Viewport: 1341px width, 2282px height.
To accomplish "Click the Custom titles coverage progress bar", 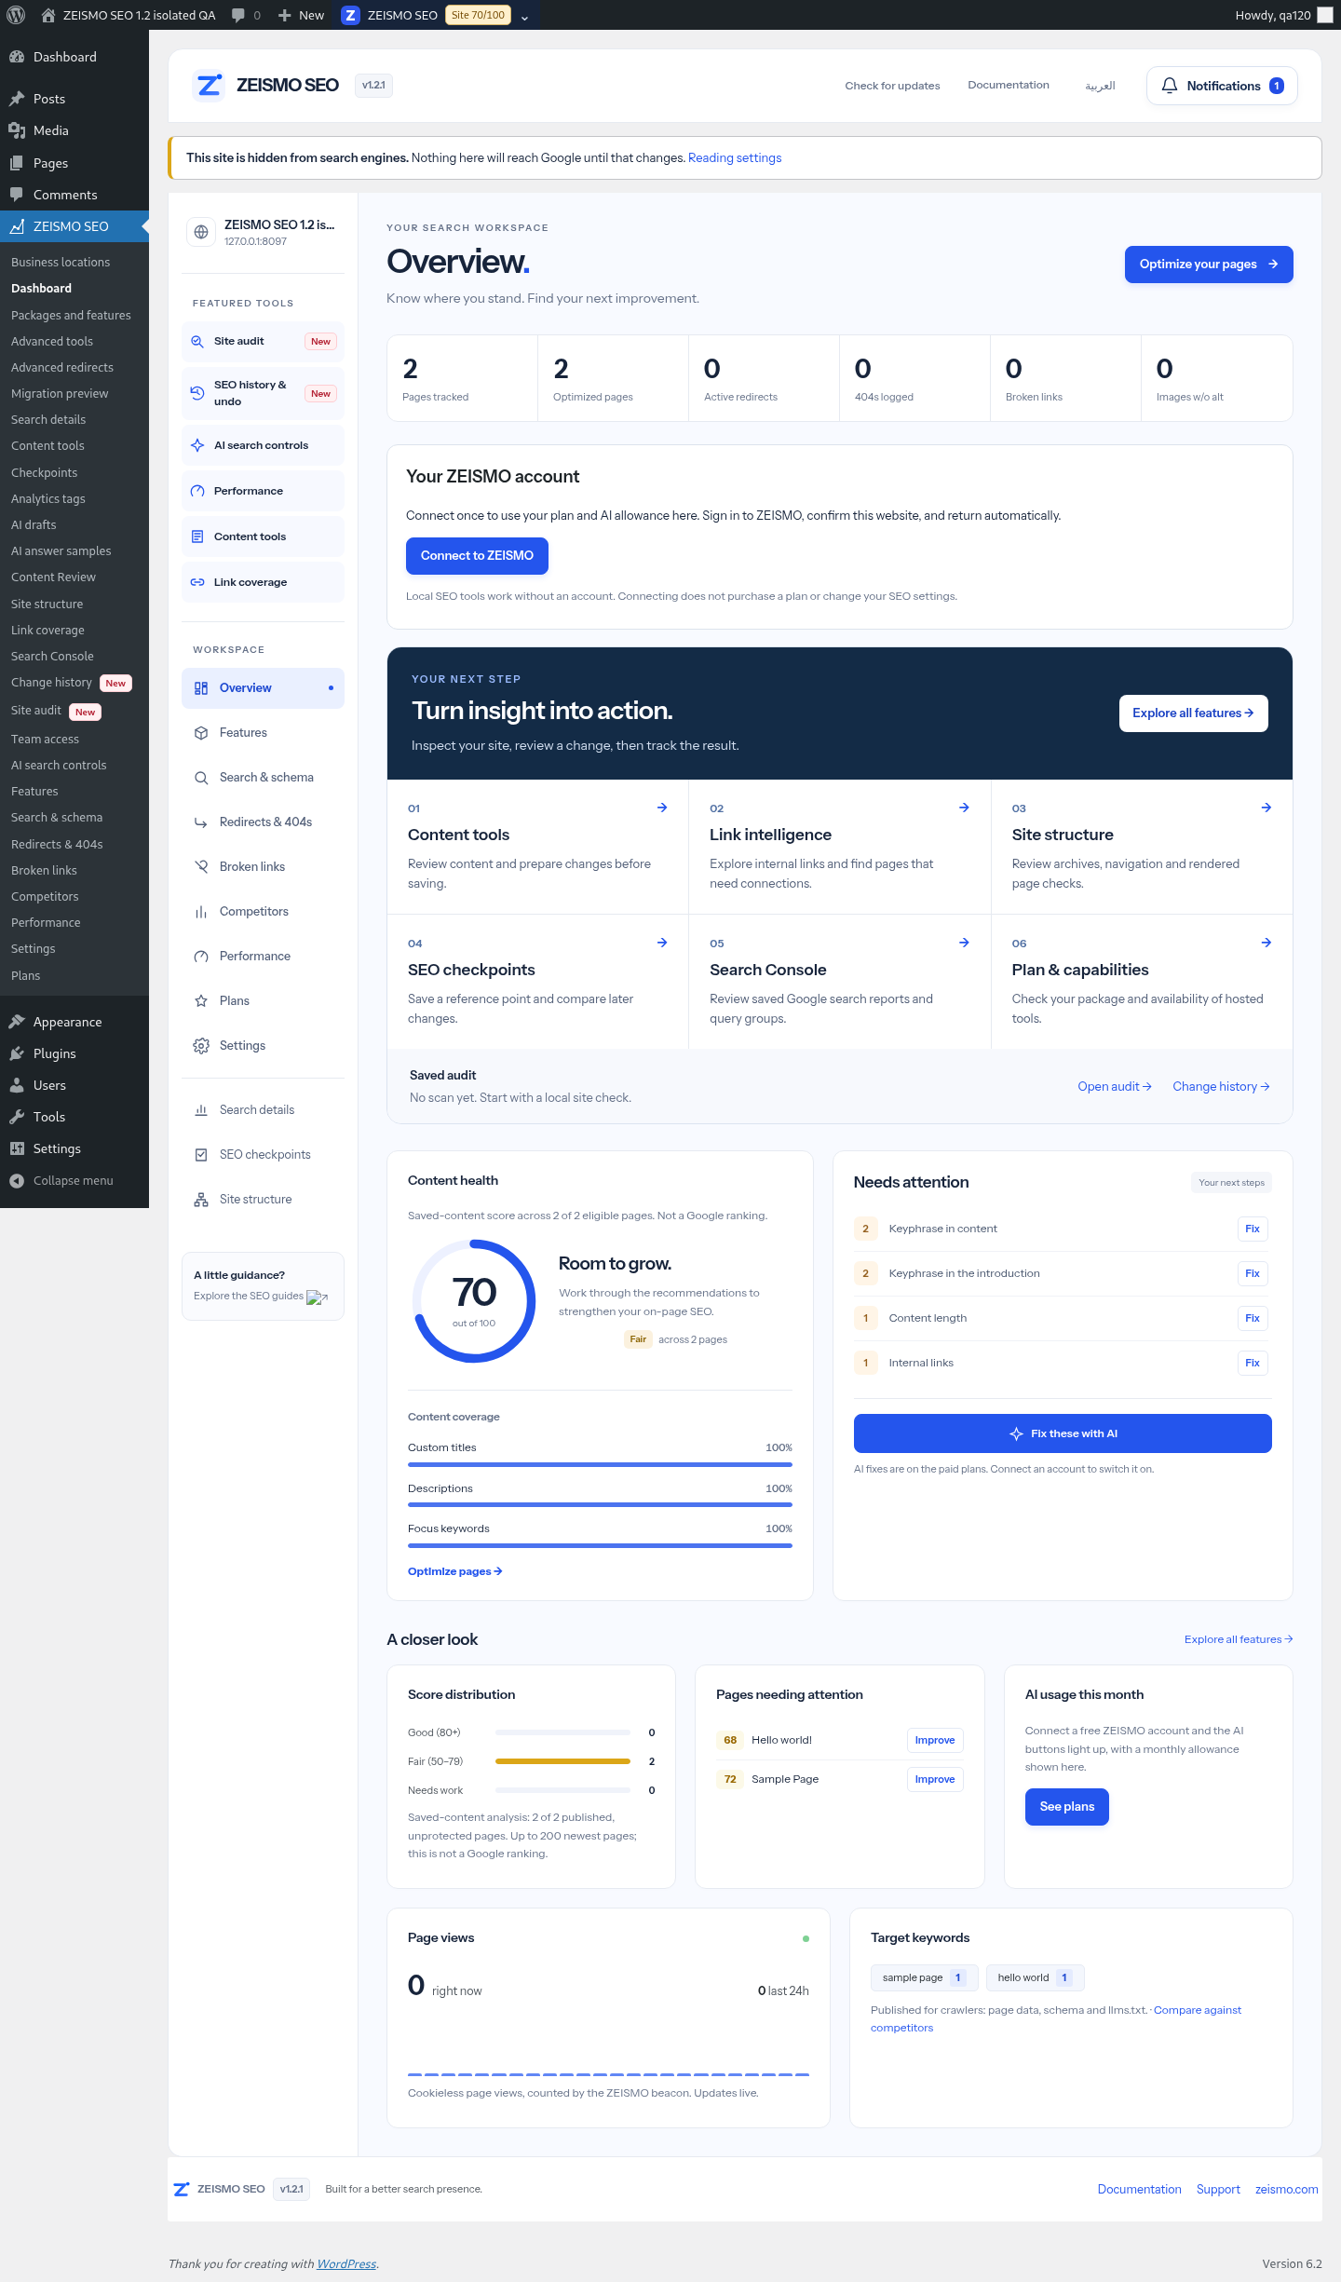I will (600, 1464).
